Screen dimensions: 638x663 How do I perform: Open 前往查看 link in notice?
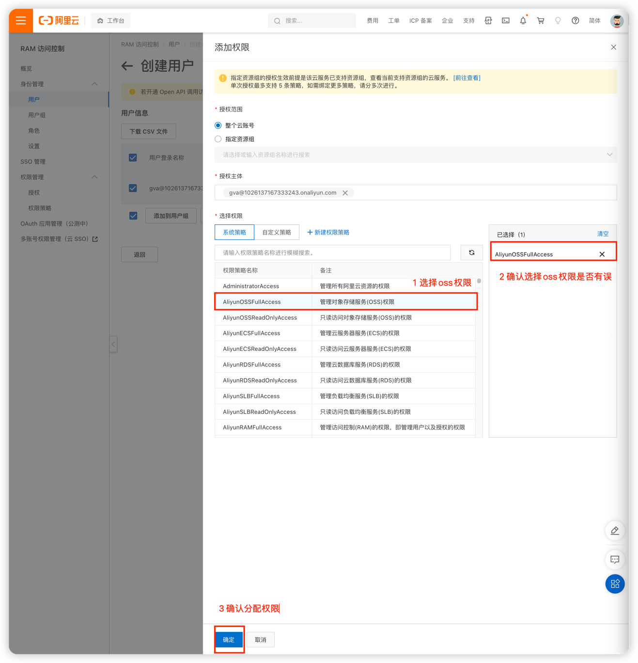(x=467, y=78)
